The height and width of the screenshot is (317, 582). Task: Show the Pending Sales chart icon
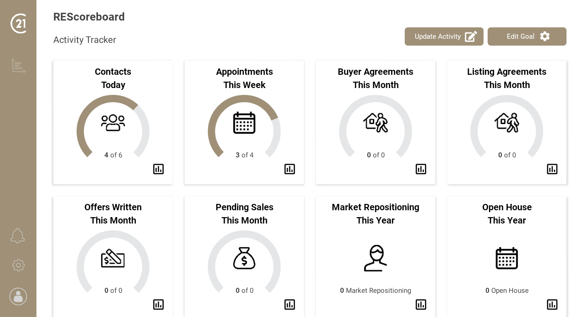pyautogui.click(x=289, y=305)
